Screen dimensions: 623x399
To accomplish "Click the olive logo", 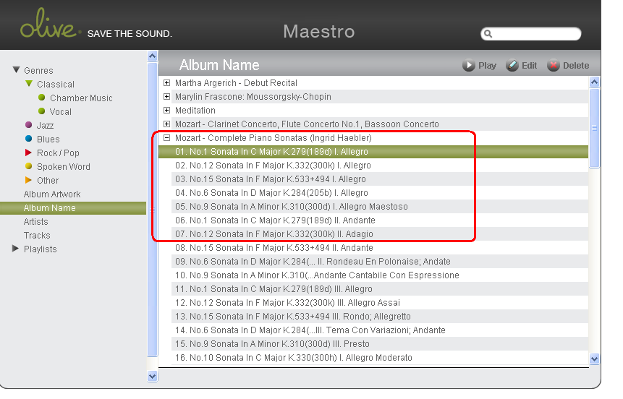I will pyautogui.click(x=50, y=23).
